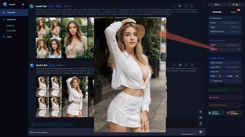Click the info icon on the first generation
Image resolution: width=245 pixels, height=137 pixels.
[x=186, y=6]
